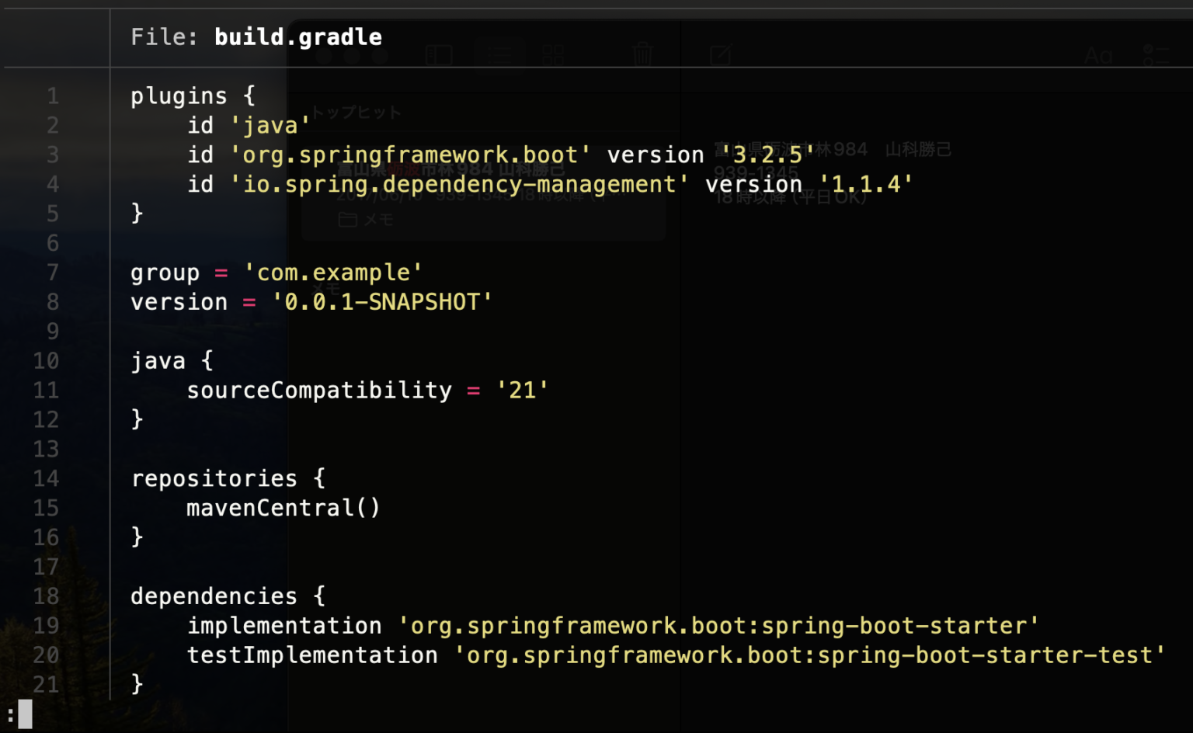The width and height of the screenshot is (1193, 733).
Task: Click the spring-boot-starter-test dependency string
Action: pos(809,655)
